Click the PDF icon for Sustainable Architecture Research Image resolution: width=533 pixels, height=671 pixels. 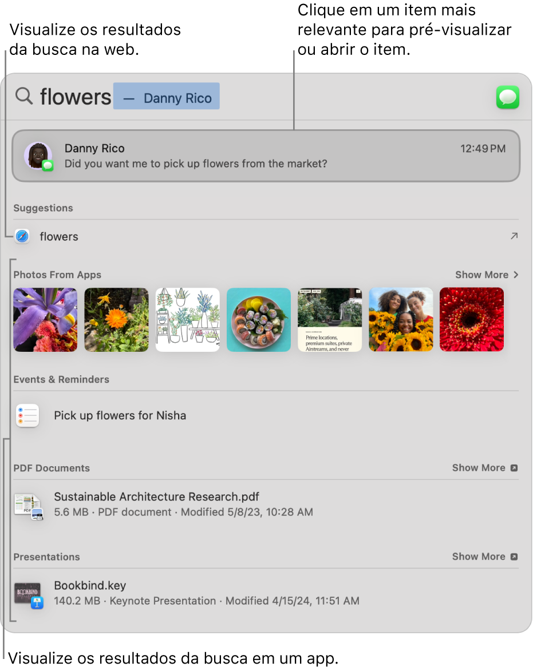pyautogui.click(x=29, y=507)
